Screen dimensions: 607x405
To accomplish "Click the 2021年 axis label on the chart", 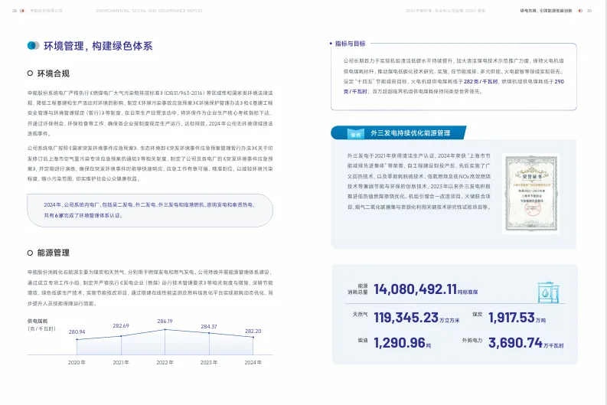I will (121, 361).
